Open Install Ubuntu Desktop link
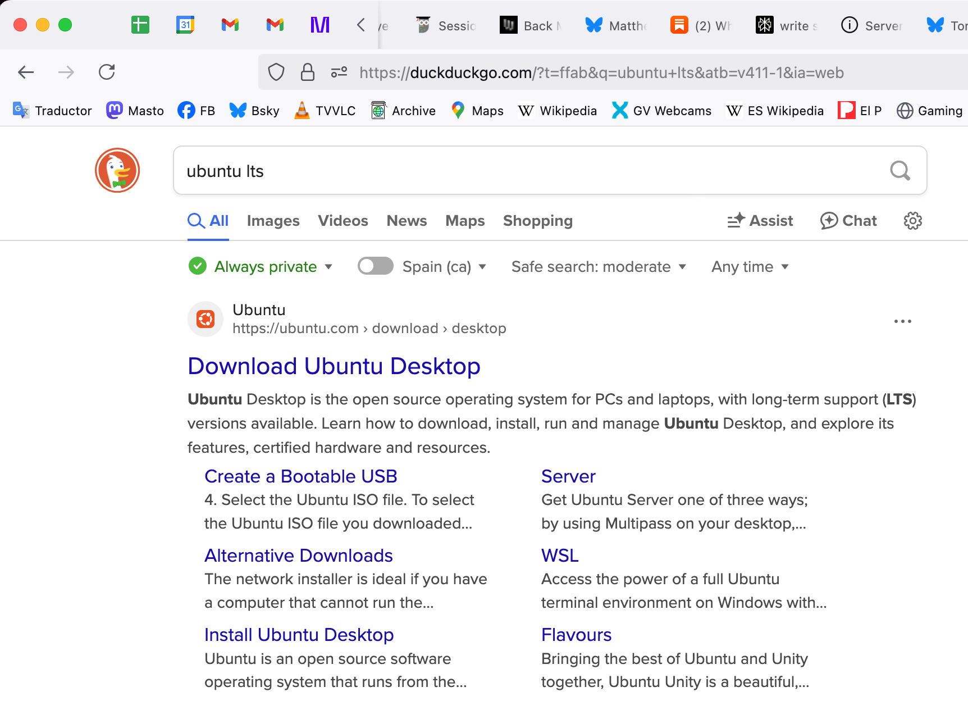968x719 pixels. pos(299,635)
